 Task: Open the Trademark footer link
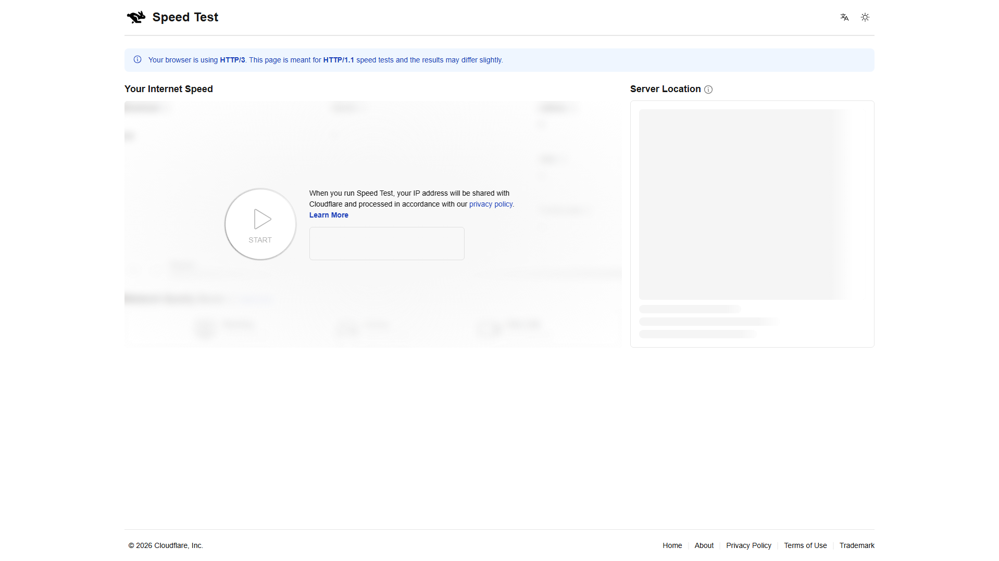click(857, 545)
